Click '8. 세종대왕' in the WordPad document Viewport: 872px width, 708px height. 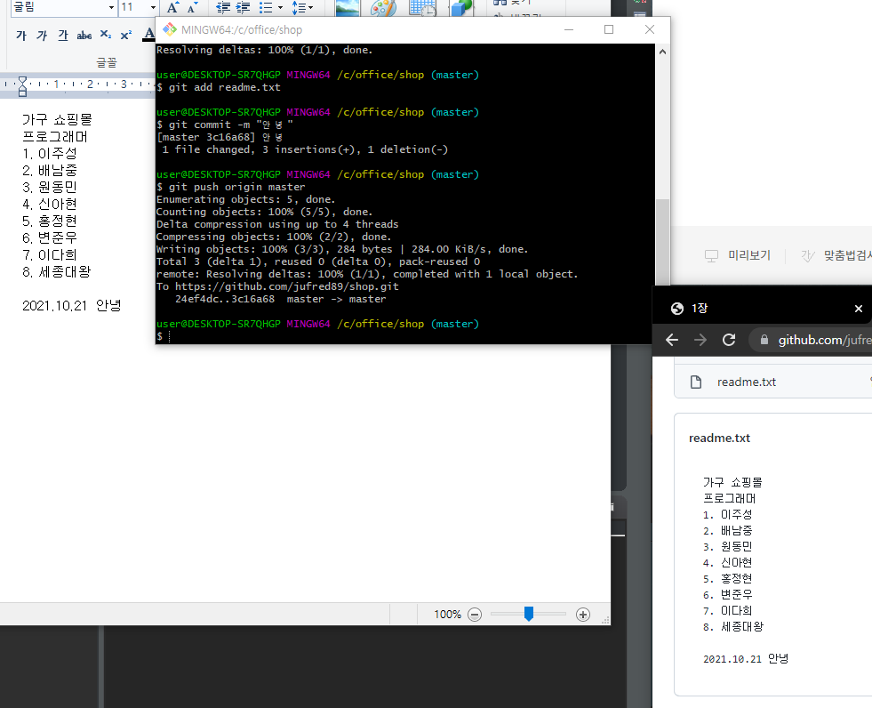coord(56,271)
